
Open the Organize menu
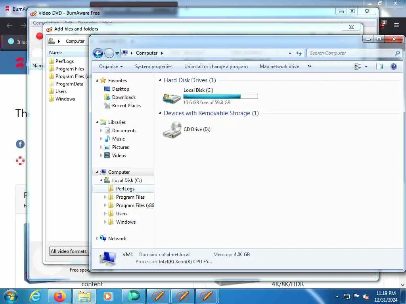pyautogui.click(x=111, y=66)
